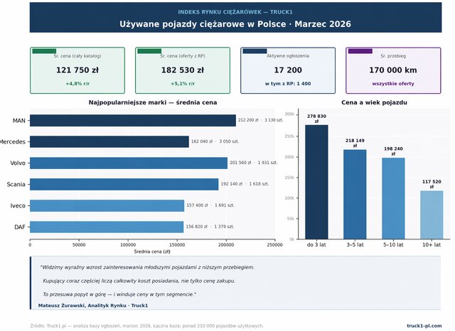Click the Volvo bar in the price chart
This screenshot has height=331, width=455.
pyautogui.click(x=129, y=163)
